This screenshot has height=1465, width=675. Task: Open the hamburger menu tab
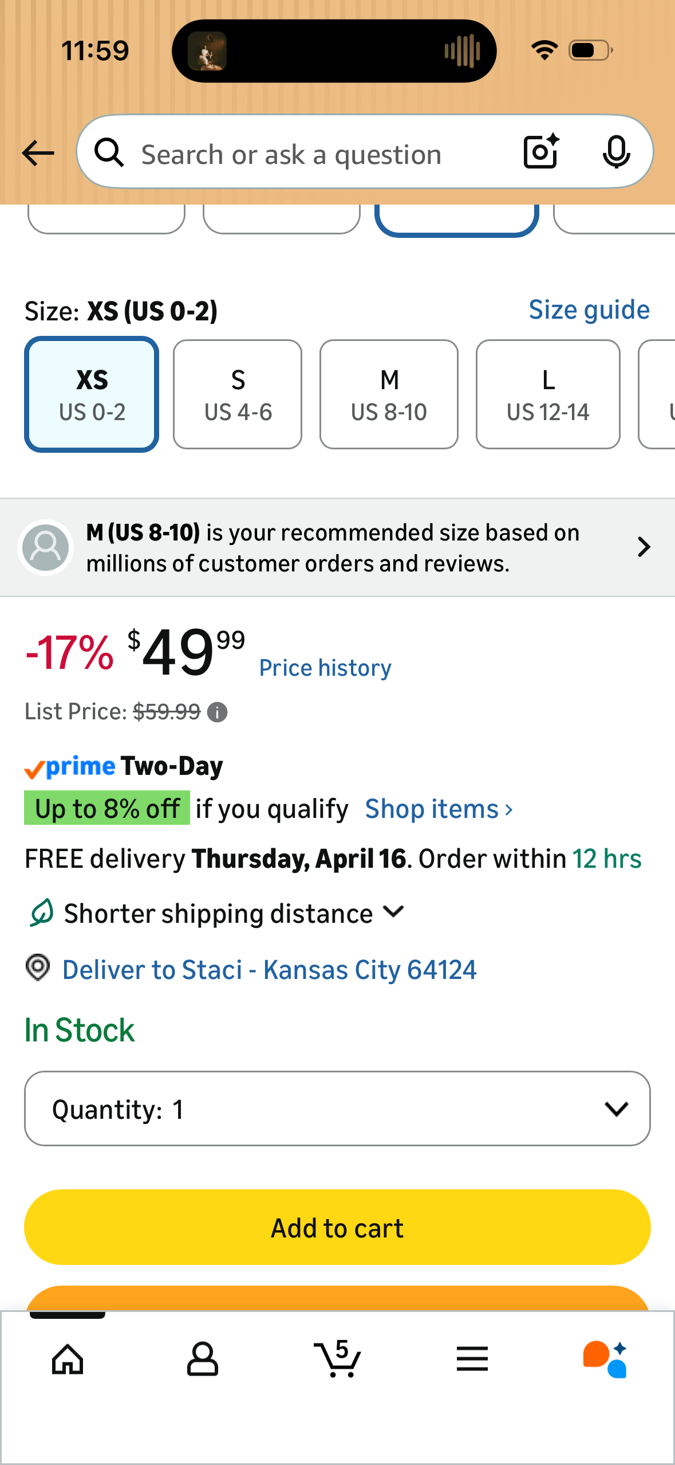472,1359
